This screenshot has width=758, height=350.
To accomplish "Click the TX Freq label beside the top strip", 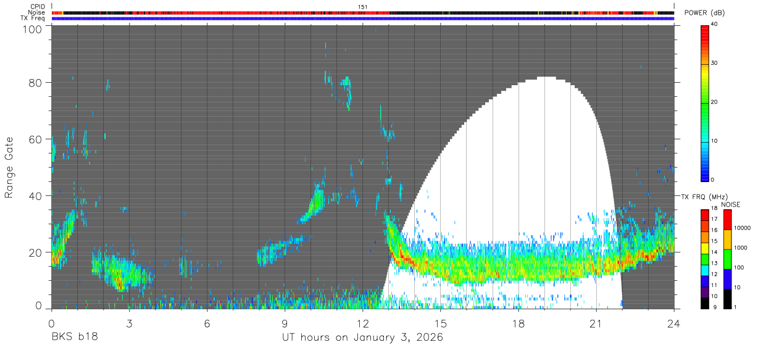I will [33, 18].
